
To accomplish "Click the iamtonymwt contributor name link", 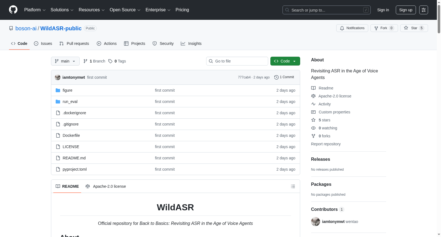I will [x=333, y=222].
